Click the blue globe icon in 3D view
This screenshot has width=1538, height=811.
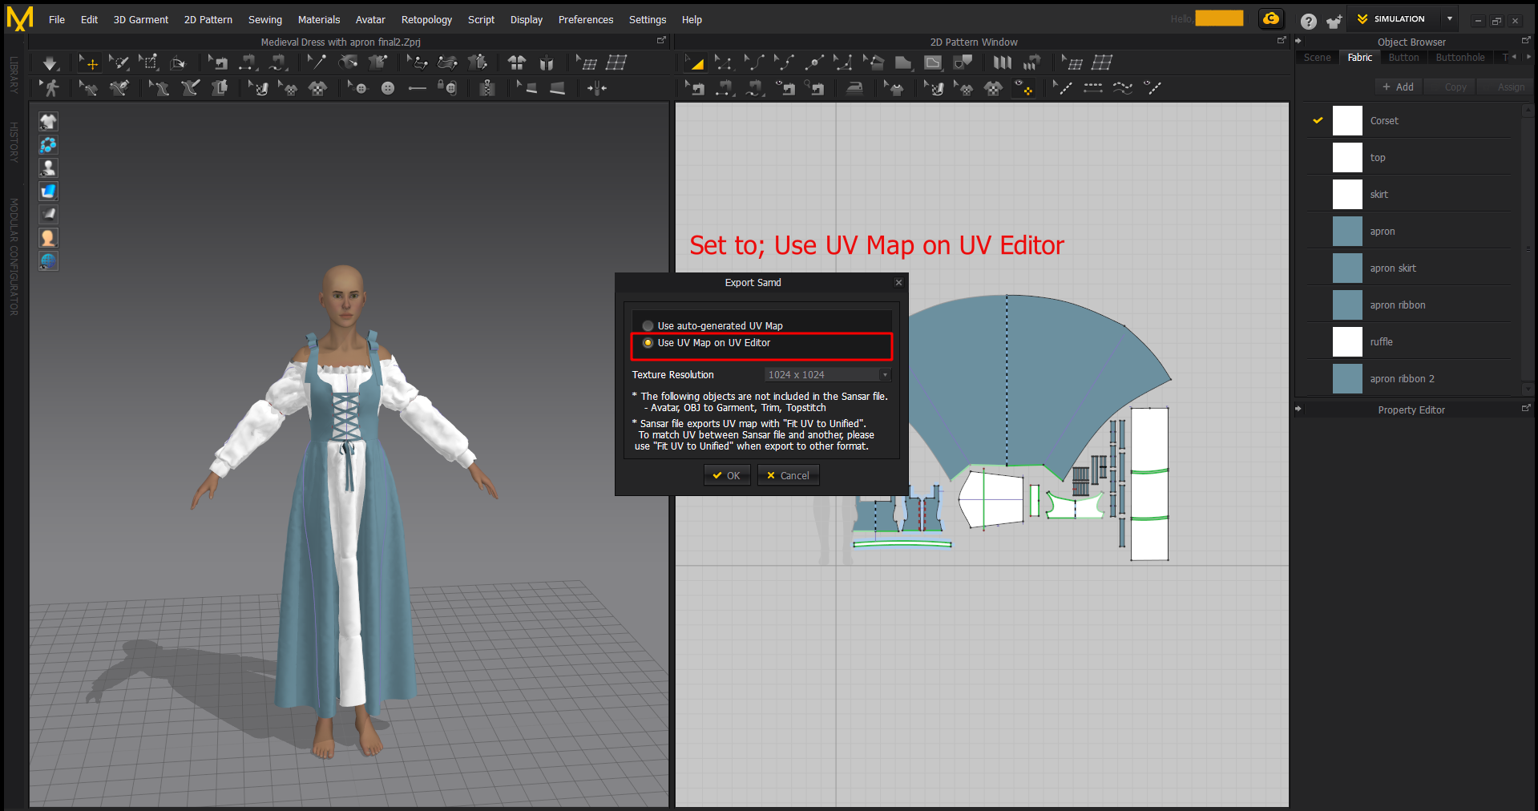[x=48, y=261]
